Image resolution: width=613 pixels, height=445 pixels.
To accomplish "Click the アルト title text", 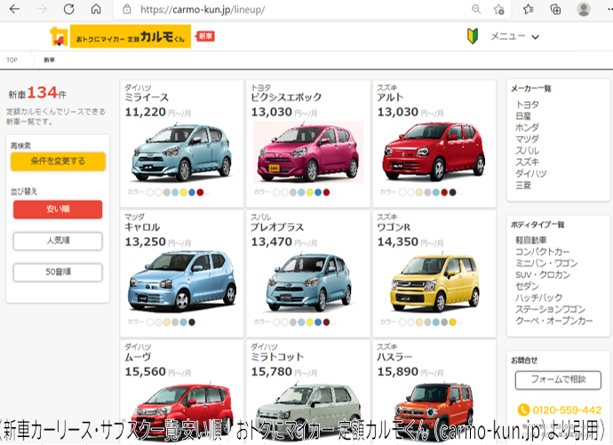I will [390, 98].
